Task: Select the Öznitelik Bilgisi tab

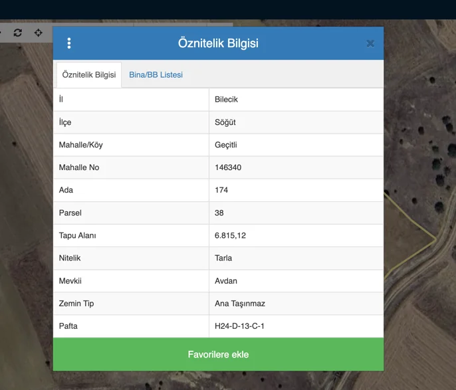Action: [x=89, y=75]
